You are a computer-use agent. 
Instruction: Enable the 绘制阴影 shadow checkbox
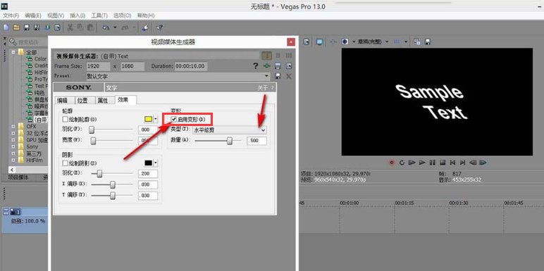pyautogui.click(x=65, y=163)
